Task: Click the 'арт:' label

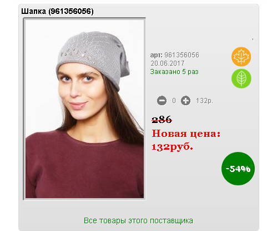Action: (156, 55)
